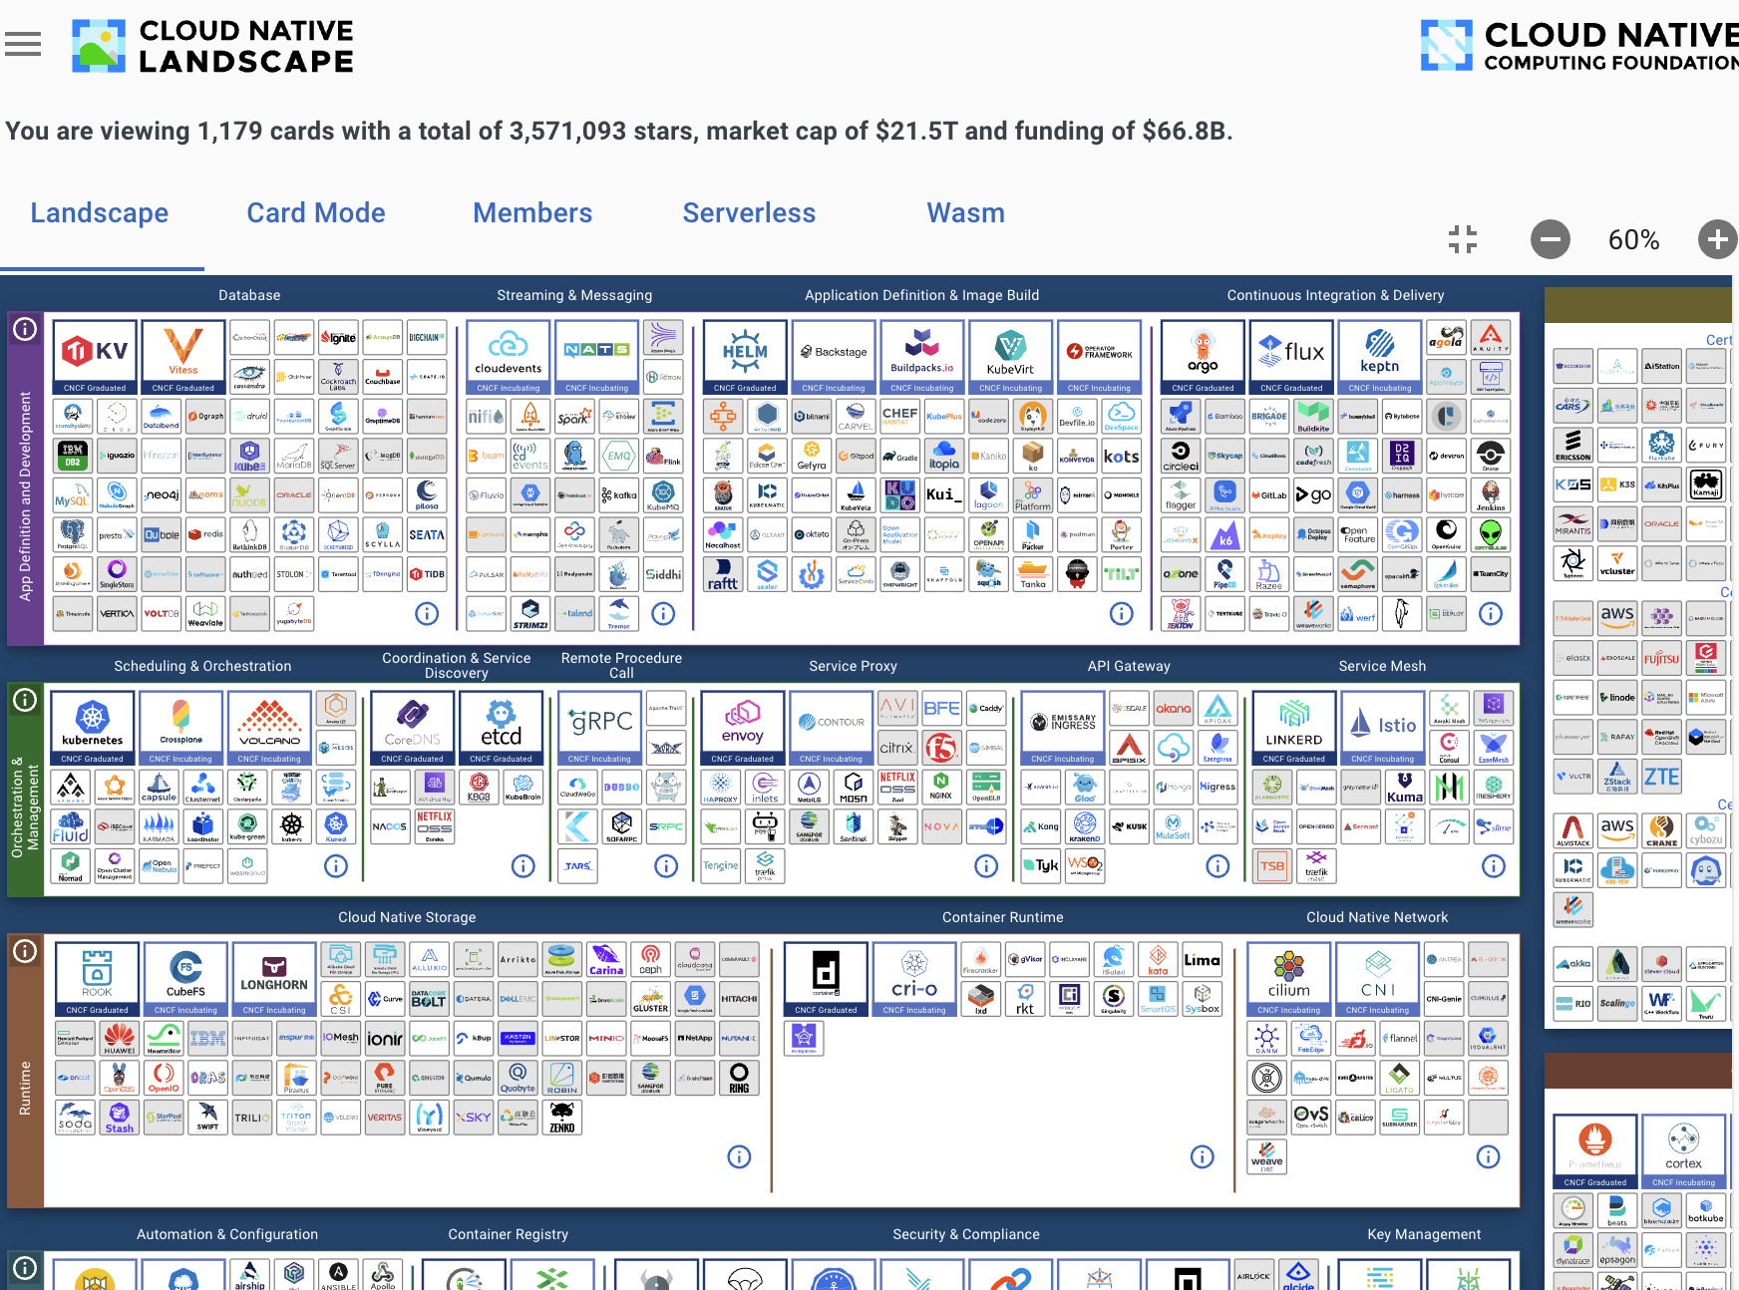
Task: Open the Rook card
Action: 97,979
